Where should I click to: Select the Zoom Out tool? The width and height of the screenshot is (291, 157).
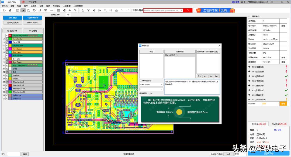coord(111,10)
